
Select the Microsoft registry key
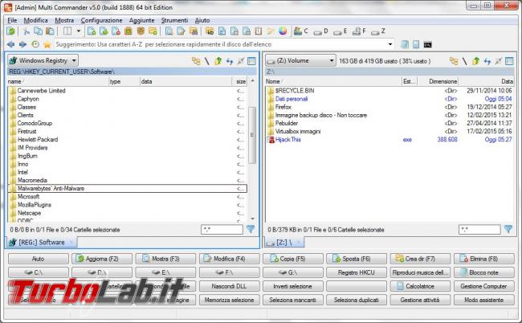(127, 197)
